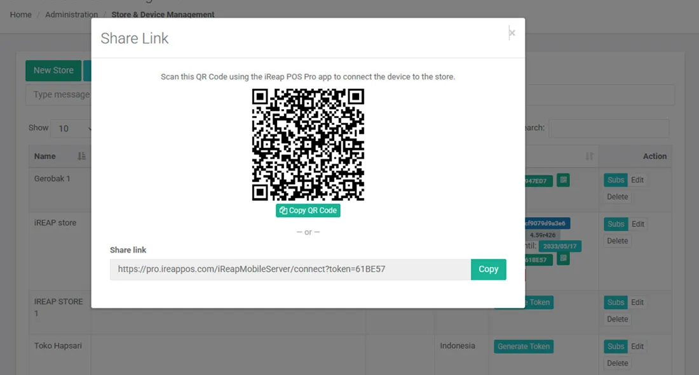Open Administration breadcrumb link
The height and width of the screenshot is (375, 699).
tap(71, 15)
